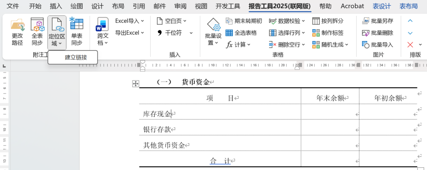Viewport: 427px width, 170px height.
Task: Click 批量导入 picture tool
Action: coord(378,45)
